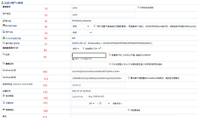The height and width of the screenshot is (118, 198).
Task: Open the 用户URL 停用 dropdown
Action: pos(82,33)
